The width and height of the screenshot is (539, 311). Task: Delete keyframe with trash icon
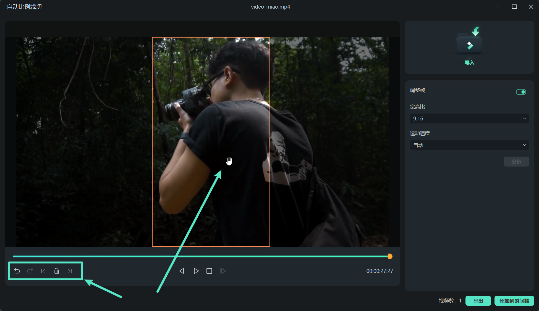click(x=57, y=271)
